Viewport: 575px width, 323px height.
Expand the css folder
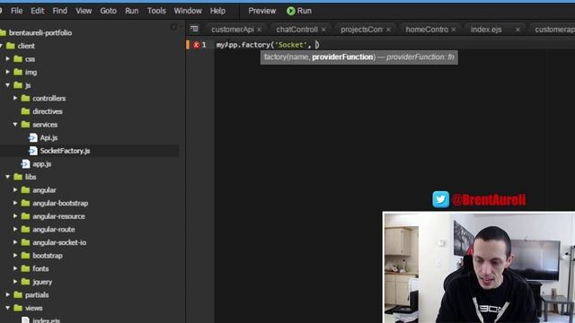(8, 58)
